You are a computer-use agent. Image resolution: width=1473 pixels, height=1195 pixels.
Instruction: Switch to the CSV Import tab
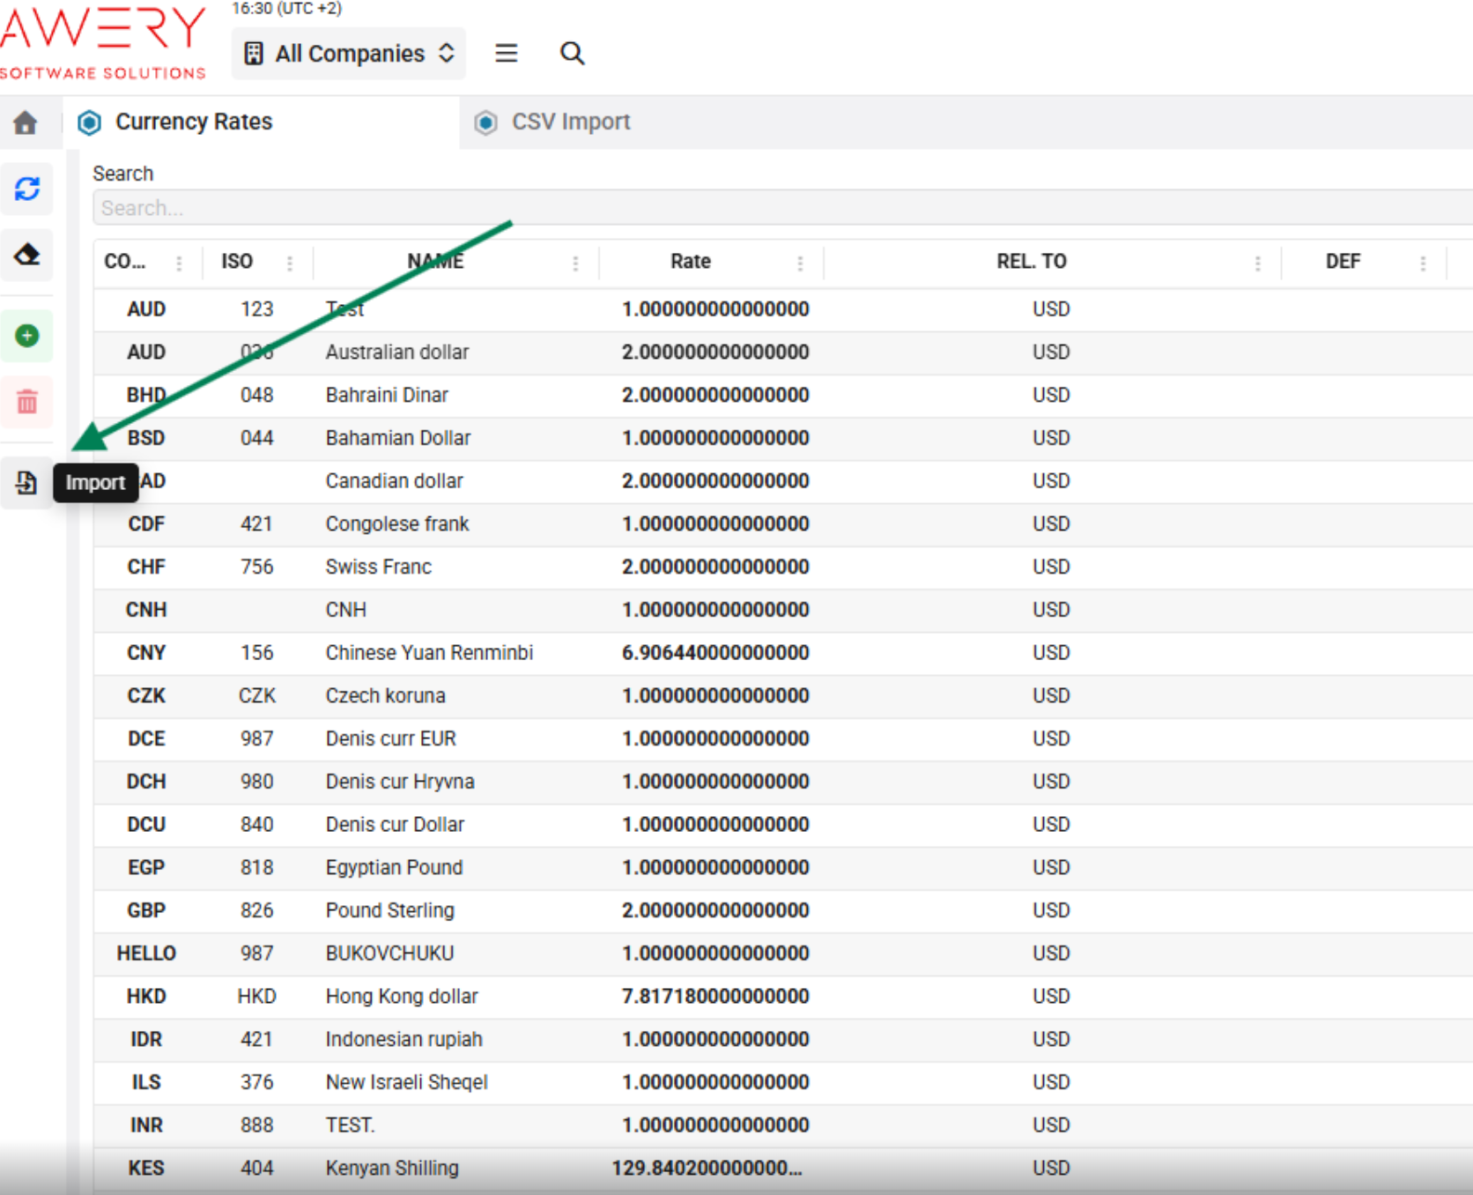[571, 122]
